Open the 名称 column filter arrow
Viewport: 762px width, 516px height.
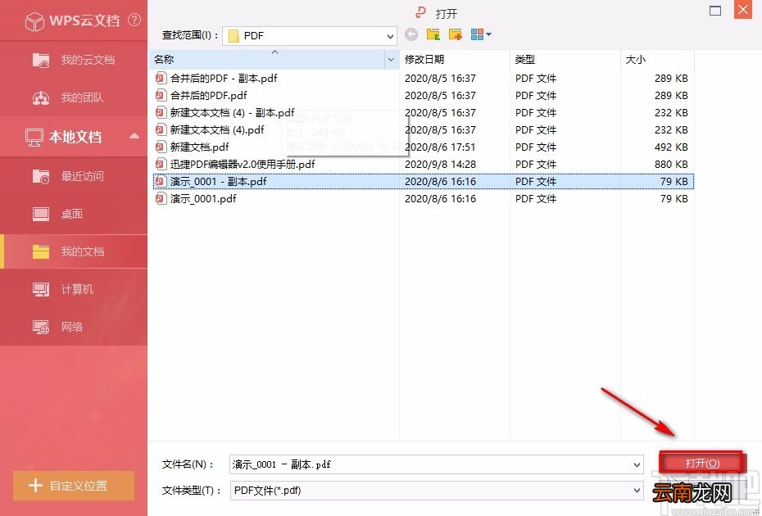(x=391, y=59)
